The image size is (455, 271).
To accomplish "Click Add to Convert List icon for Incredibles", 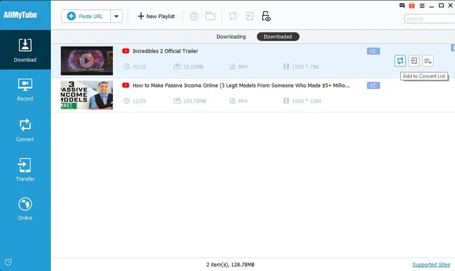I will click(400, 61).
